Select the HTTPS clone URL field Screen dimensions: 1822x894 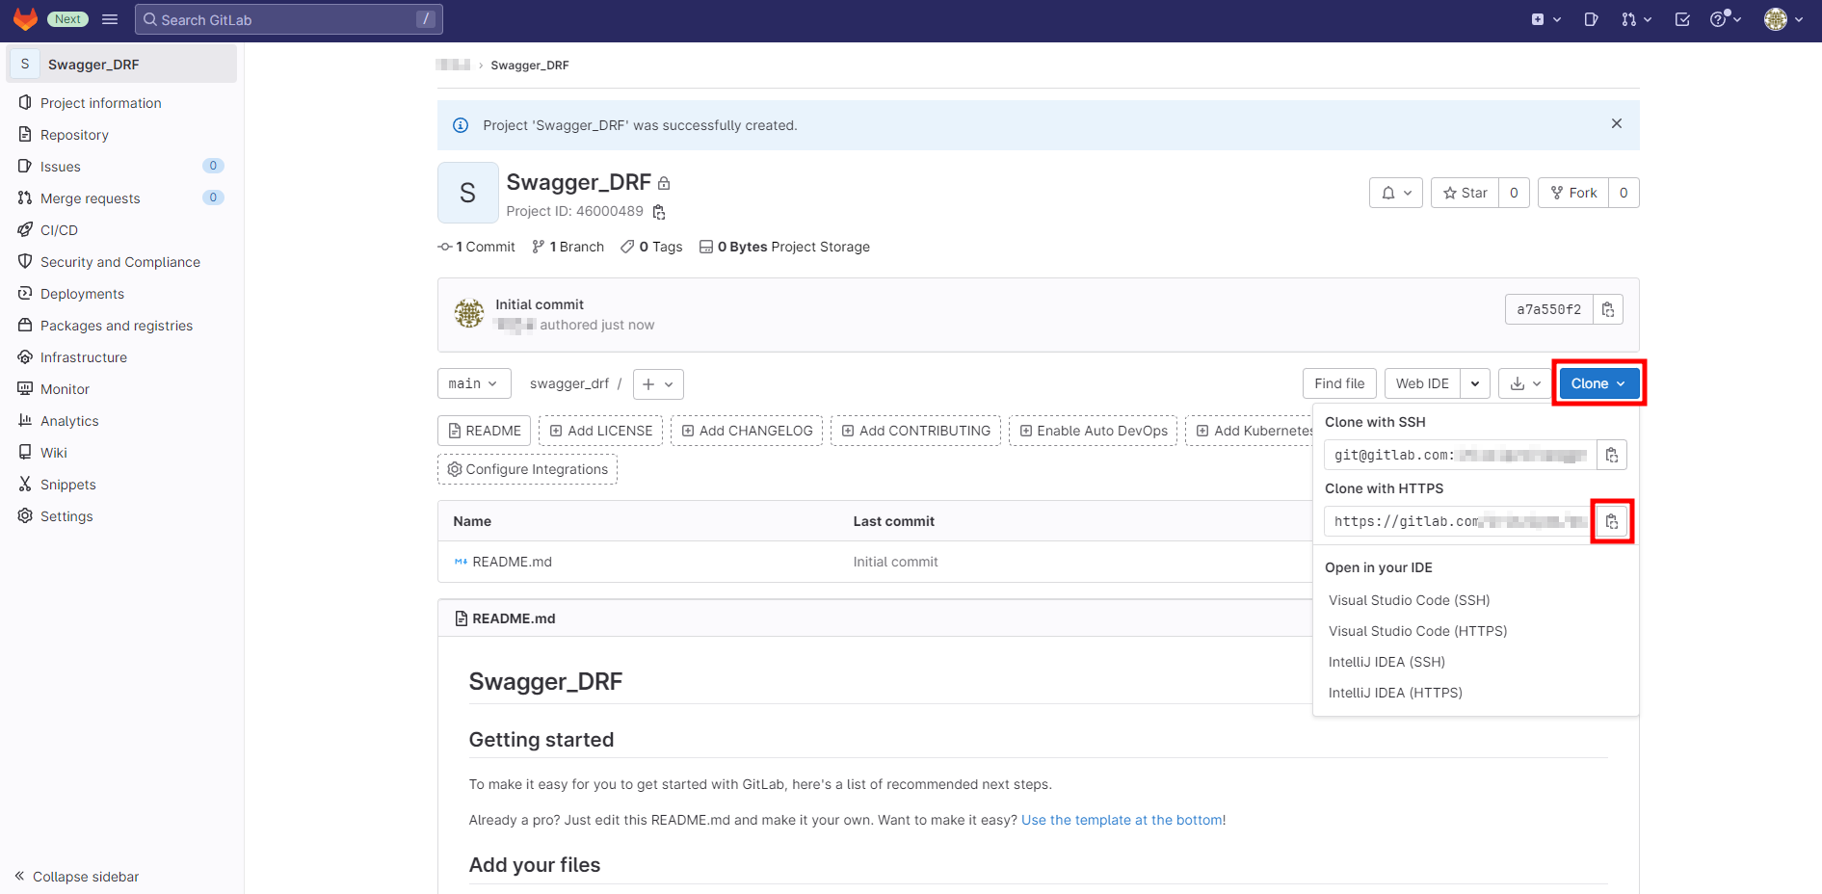tap(1461, 521)
